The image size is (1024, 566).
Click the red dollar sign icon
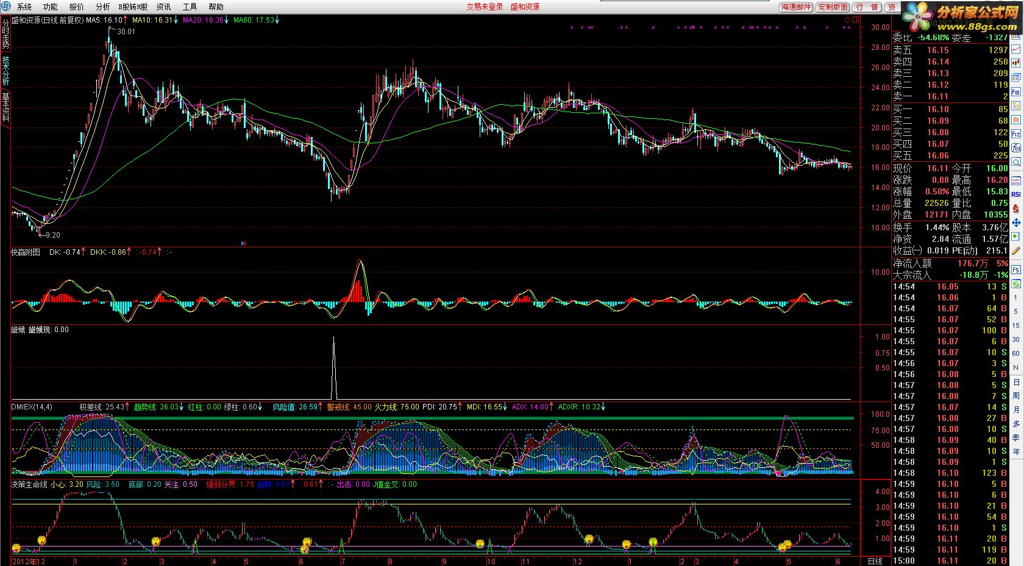[1016, 208]
